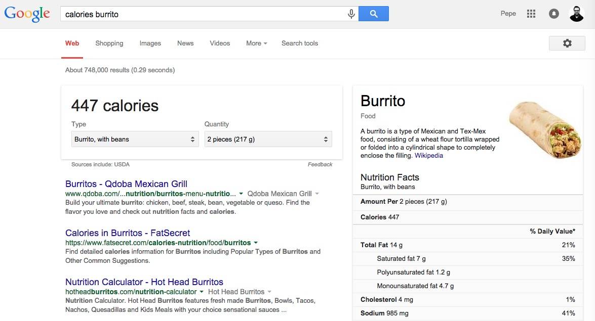Open the Google apps grid
The image size is (595, 321).
pyautogui.click(x=531, y=14)
